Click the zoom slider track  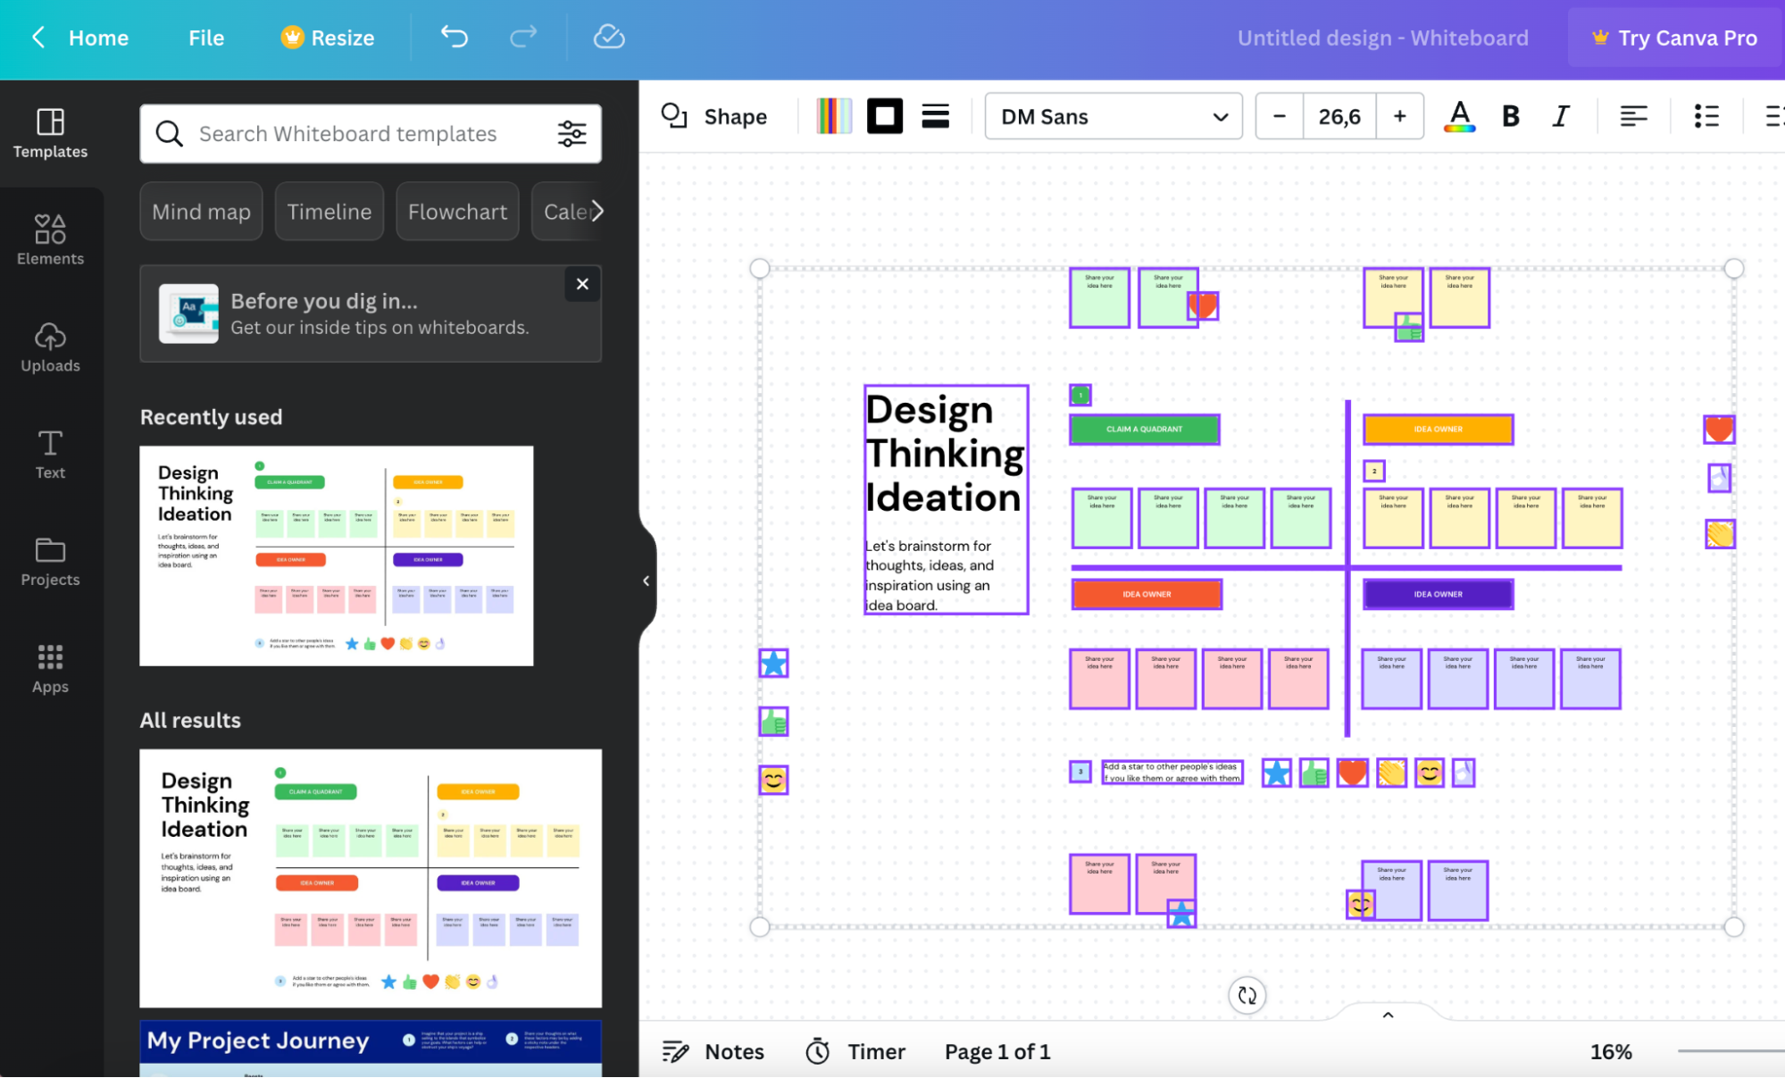point(1731,1051)
